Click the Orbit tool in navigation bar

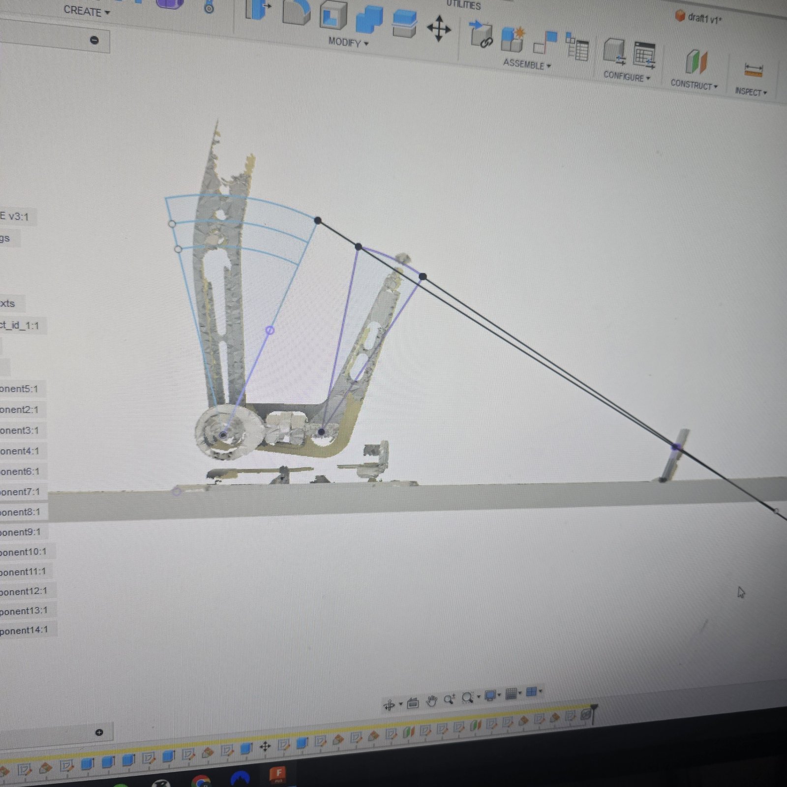[389, 705]
